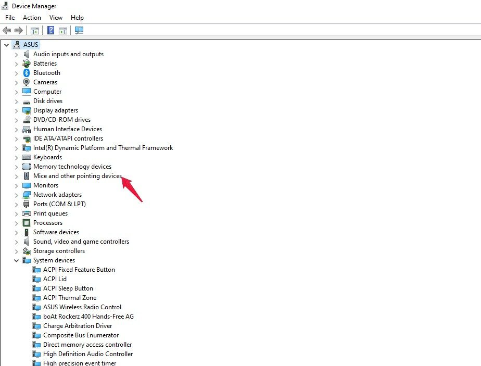Select Charge Arbitration Driver device
Image resolution: width=481 pixels, height=366 pixels.
pyautogui.click(x=78, y=326)
